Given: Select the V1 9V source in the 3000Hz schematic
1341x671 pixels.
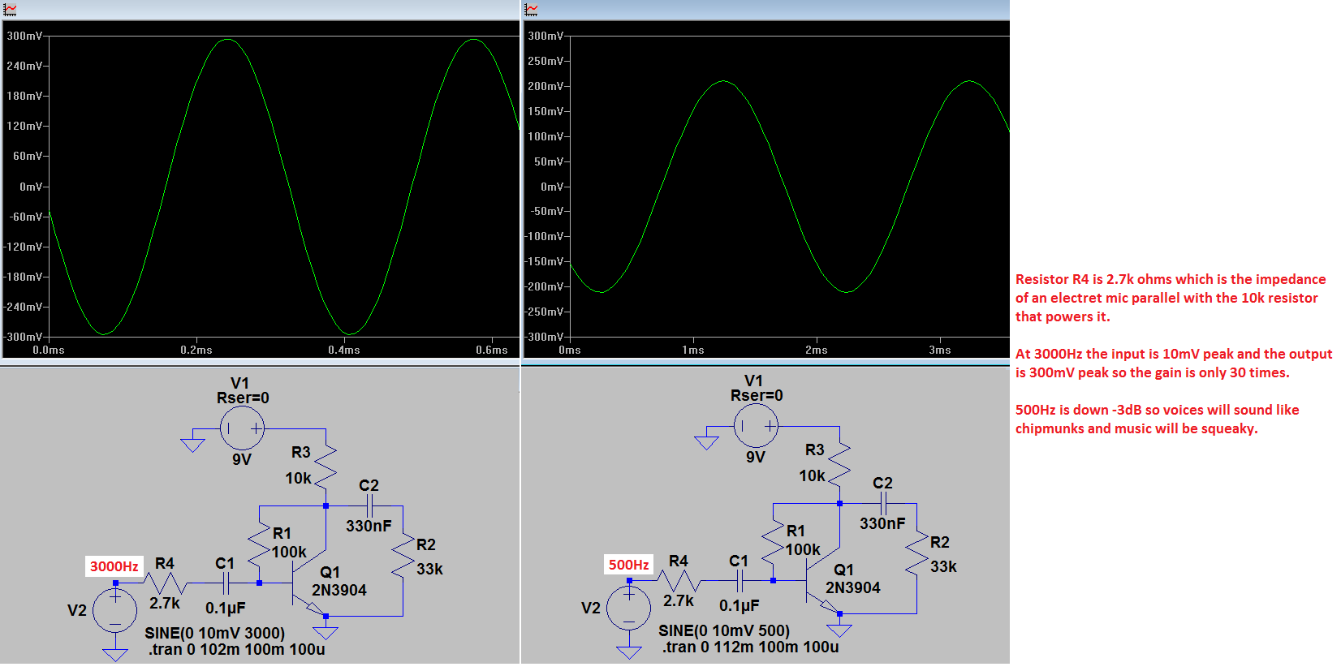Looking at the screenshot, I should click(242, 428).
